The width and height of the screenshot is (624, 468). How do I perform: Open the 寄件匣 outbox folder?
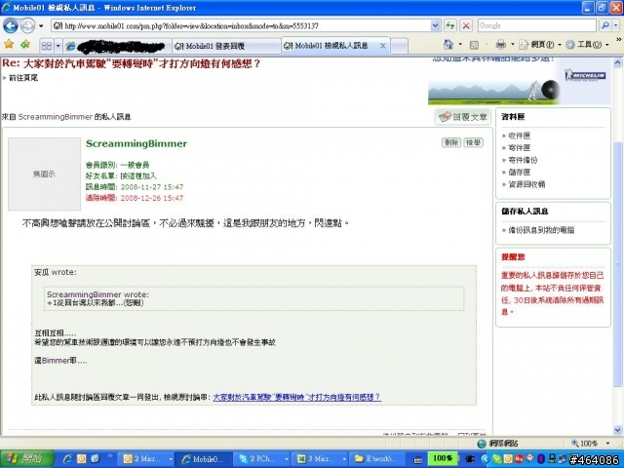[x=519, y=148]
